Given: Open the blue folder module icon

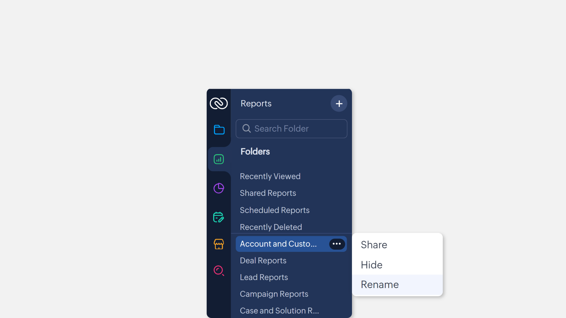Looking at the screenshot, I should [219, 130].
